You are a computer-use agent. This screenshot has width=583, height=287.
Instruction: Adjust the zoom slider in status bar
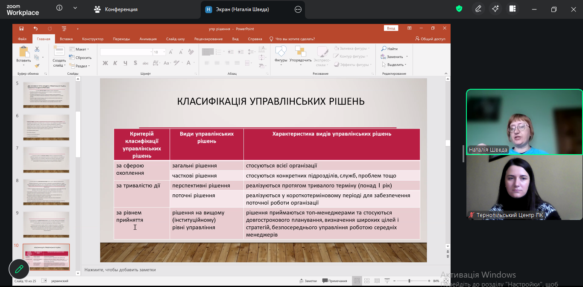coord(409,281)
